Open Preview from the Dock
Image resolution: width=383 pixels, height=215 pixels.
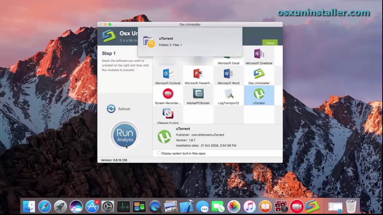pyautogui.click(x=171, y=207)
